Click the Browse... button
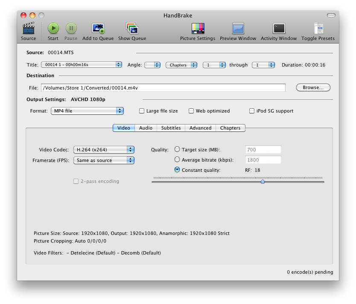 click(x=313, y=87)
